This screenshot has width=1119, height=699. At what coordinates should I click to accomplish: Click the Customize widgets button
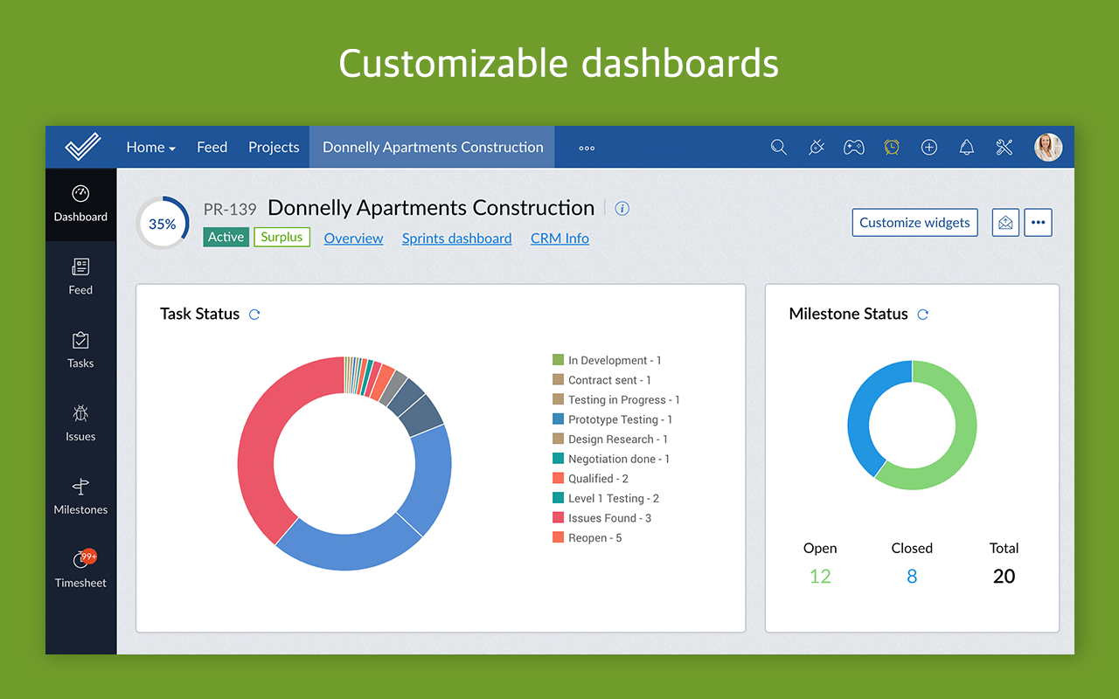pyautogui.click(x=914, y=223)
